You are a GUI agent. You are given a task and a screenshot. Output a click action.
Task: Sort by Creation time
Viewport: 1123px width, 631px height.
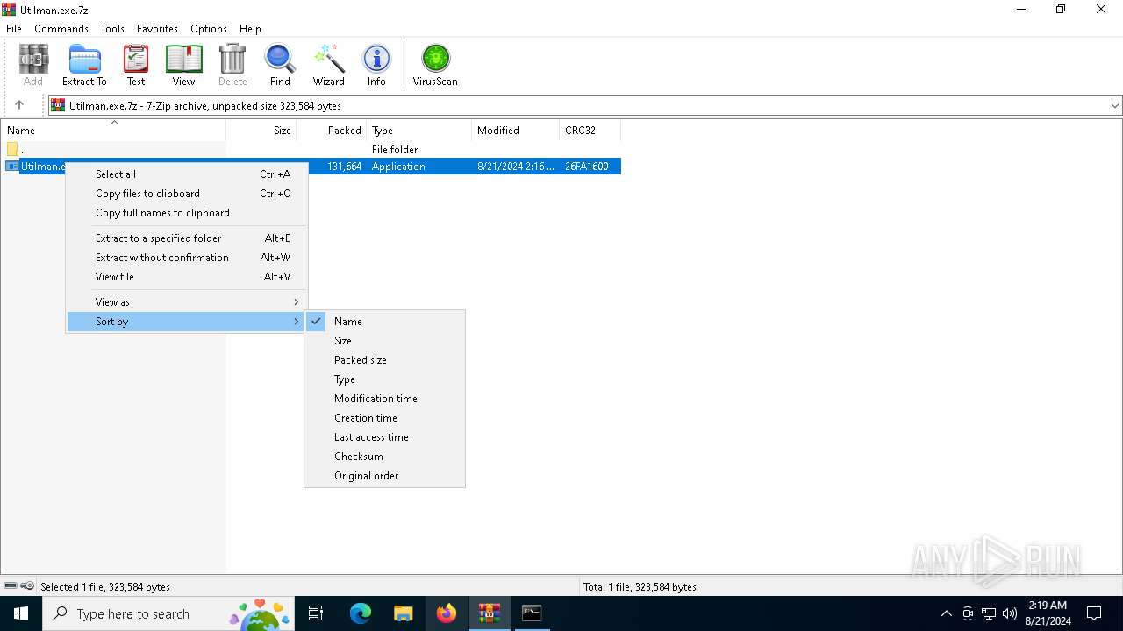384,418
